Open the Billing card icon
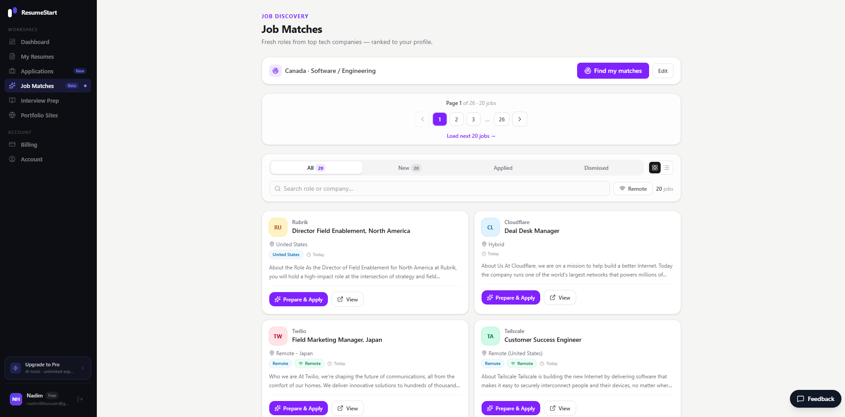Screen dimensions: 845x417 coord(12,144)
